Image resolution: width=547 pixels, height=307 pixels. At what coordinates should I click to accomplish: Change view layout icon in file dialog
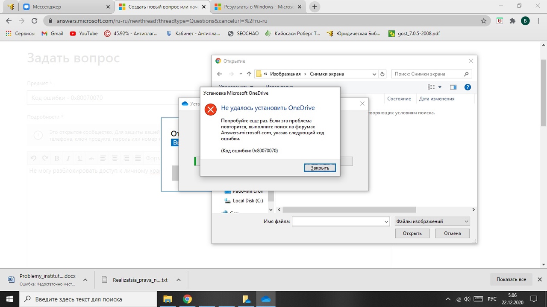(x=431, y=87)
